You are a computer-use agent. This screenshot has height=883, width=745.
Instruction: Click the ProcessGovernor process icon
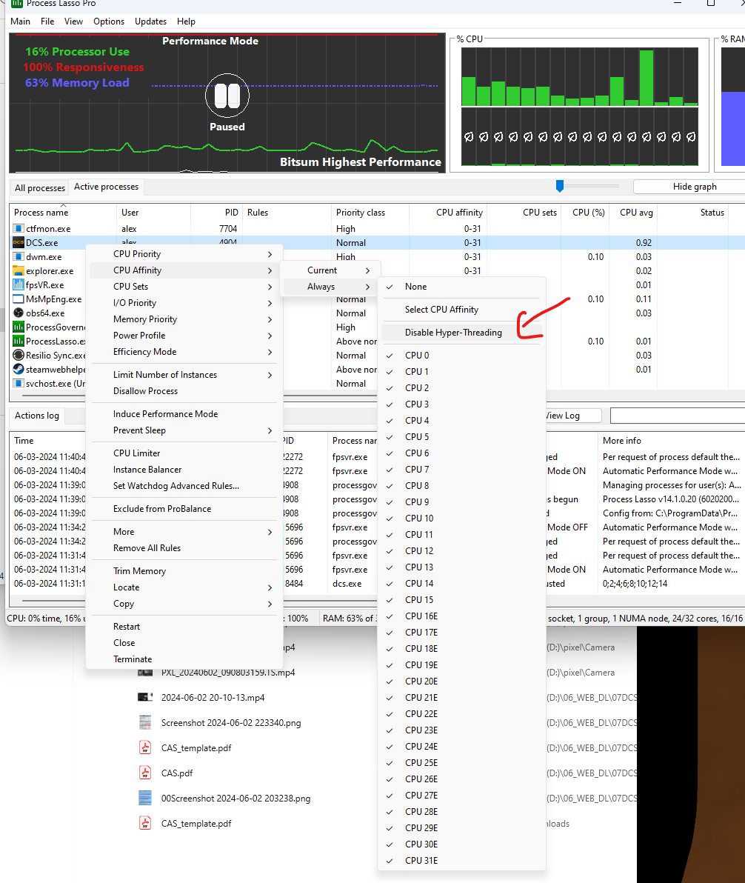18,327
